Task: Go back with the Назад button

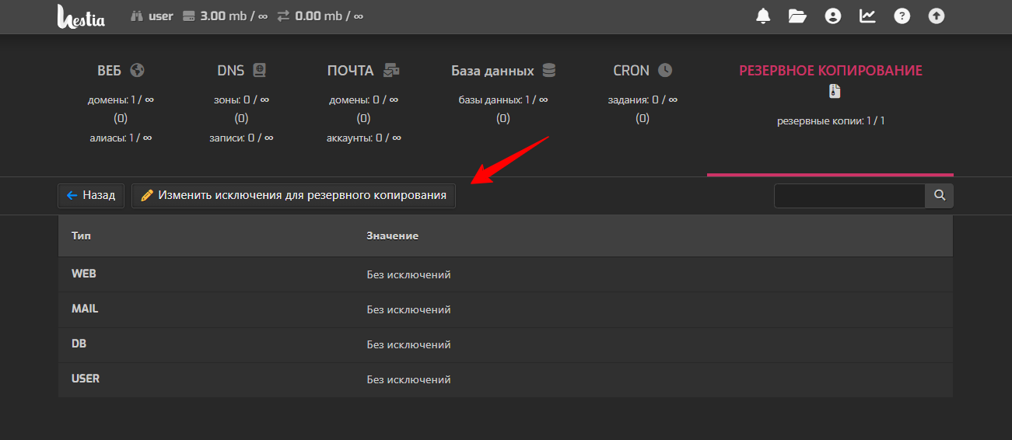Action: click(91, 195)
